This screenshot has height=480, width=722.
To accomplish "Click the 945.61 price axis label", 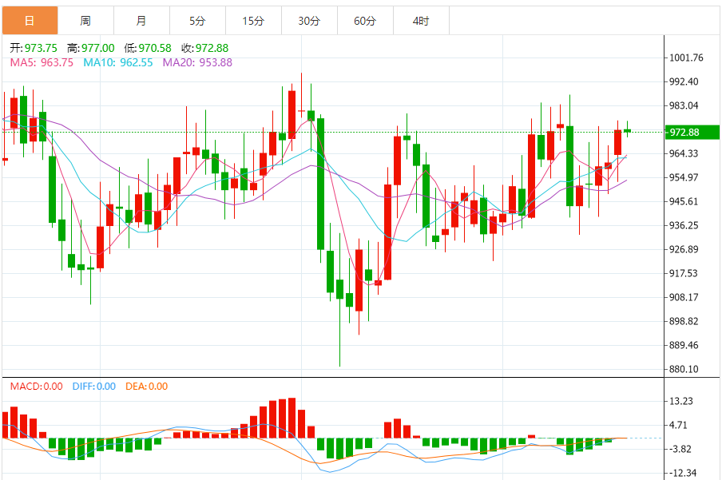I will 684,201.
